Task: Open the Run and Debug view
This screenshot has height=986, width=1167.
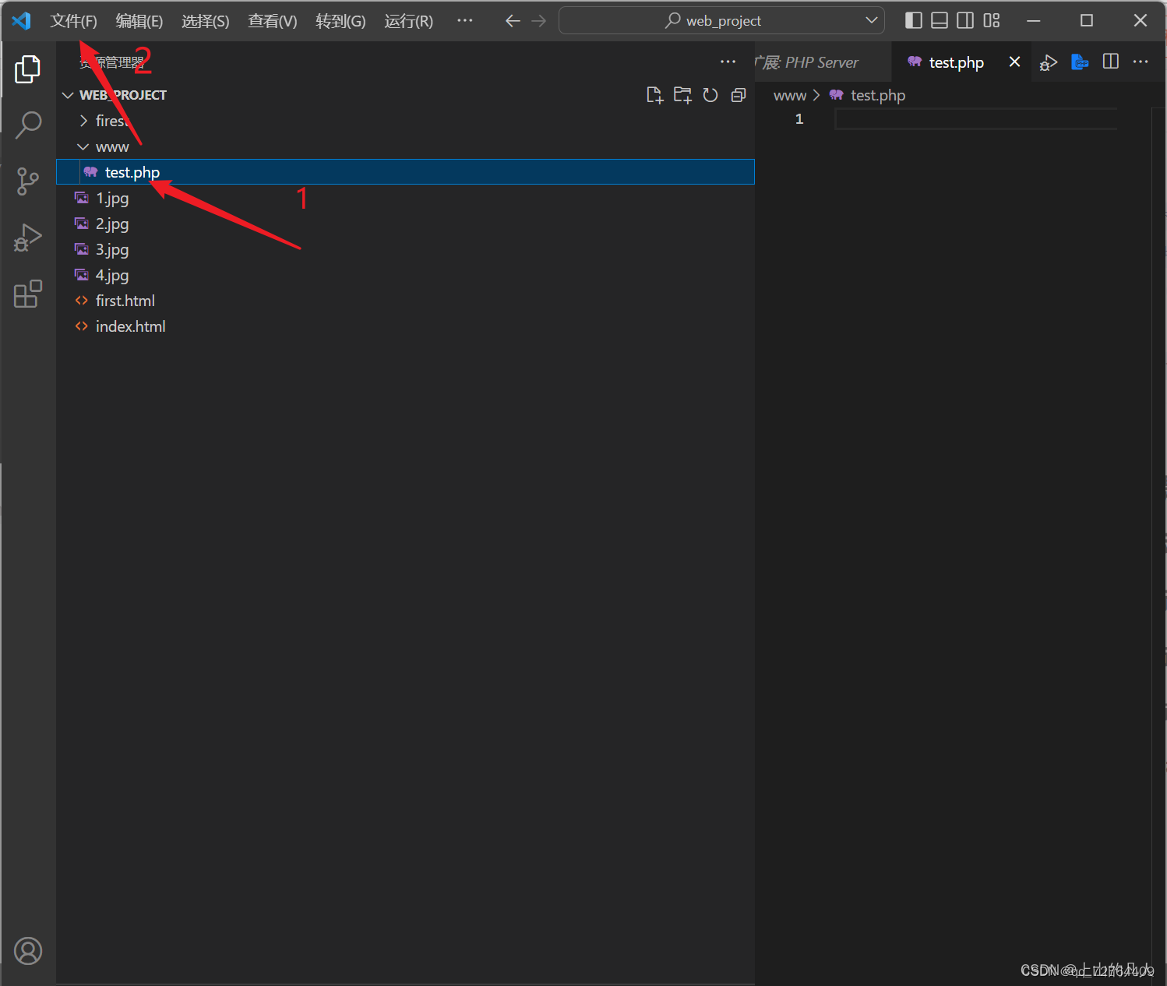Action: point(28,238)
